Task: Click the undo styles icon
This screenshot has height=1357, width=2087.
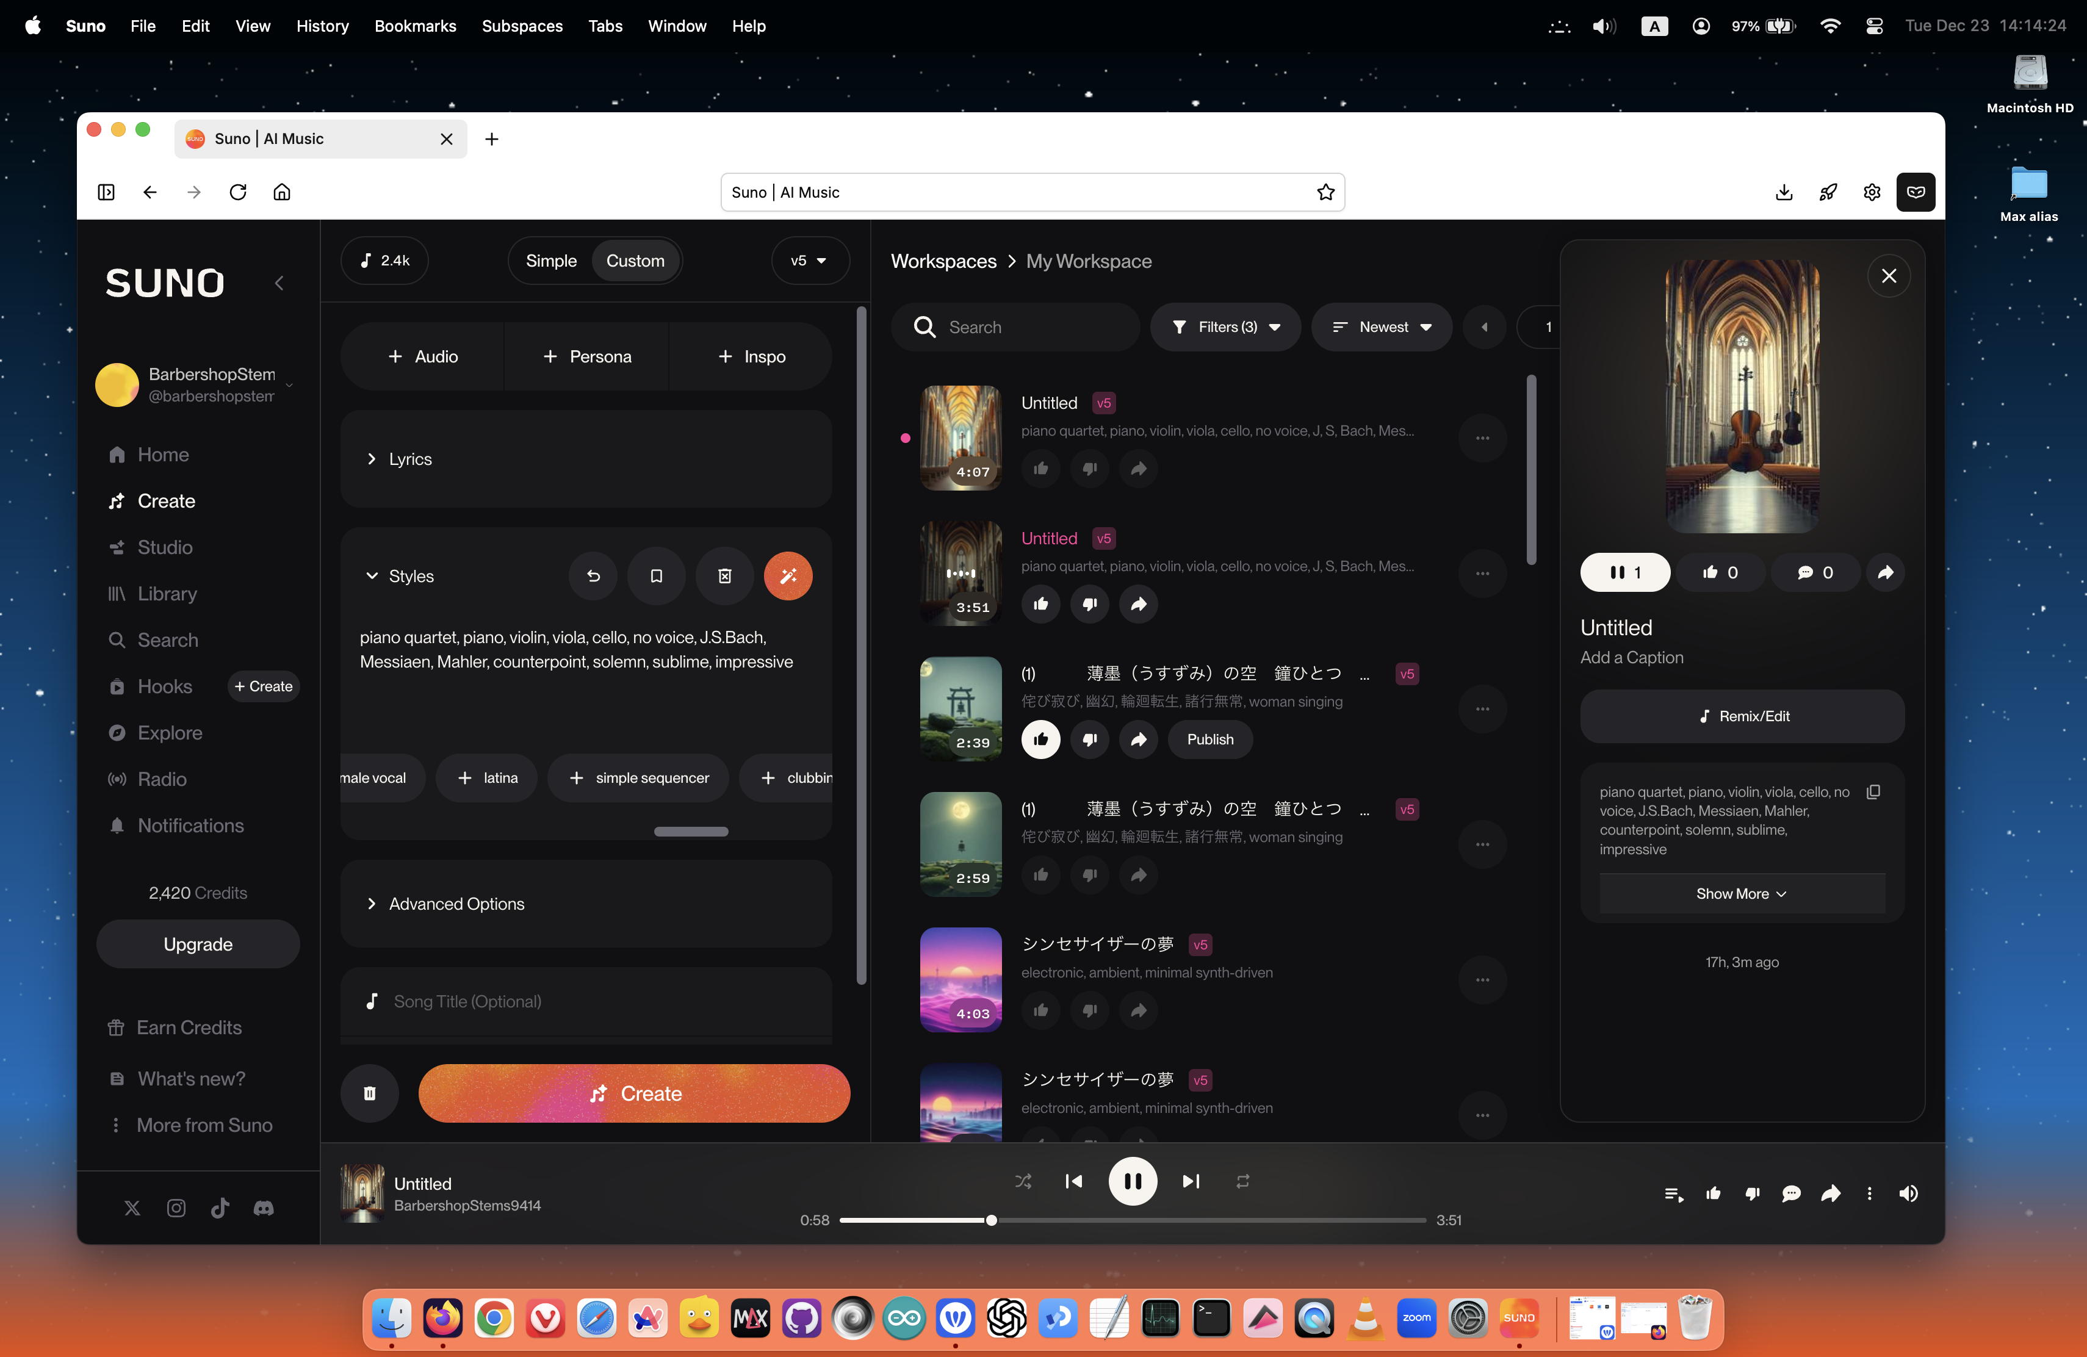Action: click(x=593, y=576)
